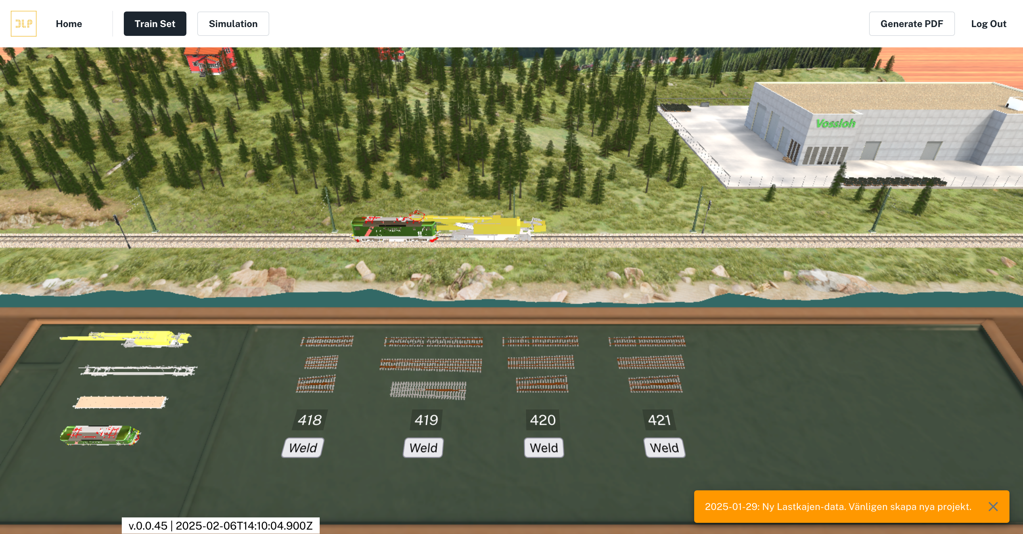Select the top track panel of column 419

(434, 342)
